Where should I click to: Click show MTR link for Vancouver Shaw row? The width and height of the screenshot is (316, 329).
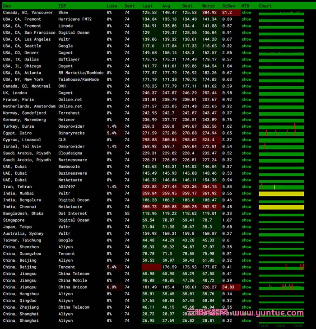pos(246,13)
